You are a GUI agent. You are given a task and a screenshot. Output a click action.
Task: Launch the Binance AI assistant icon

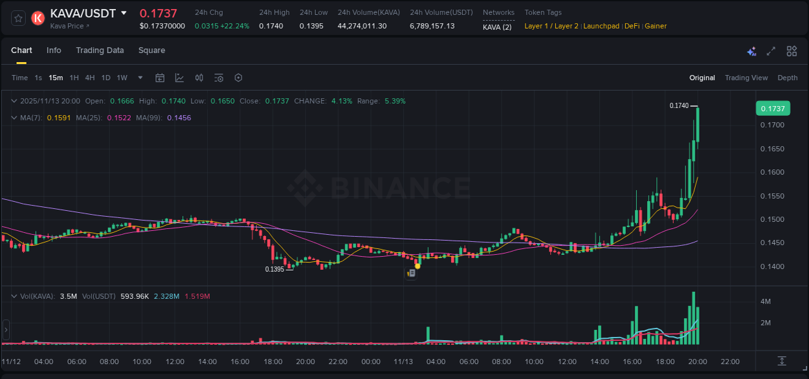pyautogui.click(x=751, y=50)
